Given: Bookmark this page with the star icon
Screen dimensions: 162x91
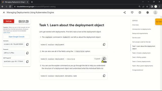Looking at the screenshot, I should click(x=147, y=7).
